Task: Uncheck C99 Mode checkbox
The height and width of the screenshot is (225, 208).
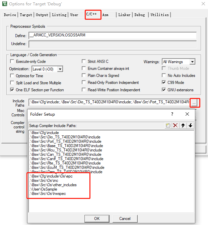Action: coord(164,82)
